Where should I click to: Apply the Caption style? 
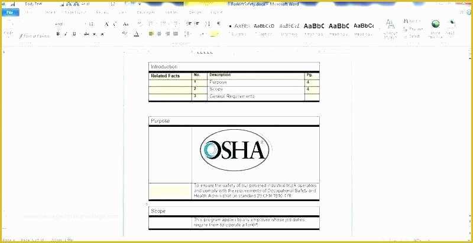tap(264, 29)
